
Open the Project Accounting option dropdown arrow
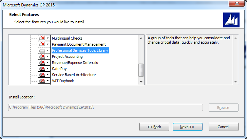47,56
